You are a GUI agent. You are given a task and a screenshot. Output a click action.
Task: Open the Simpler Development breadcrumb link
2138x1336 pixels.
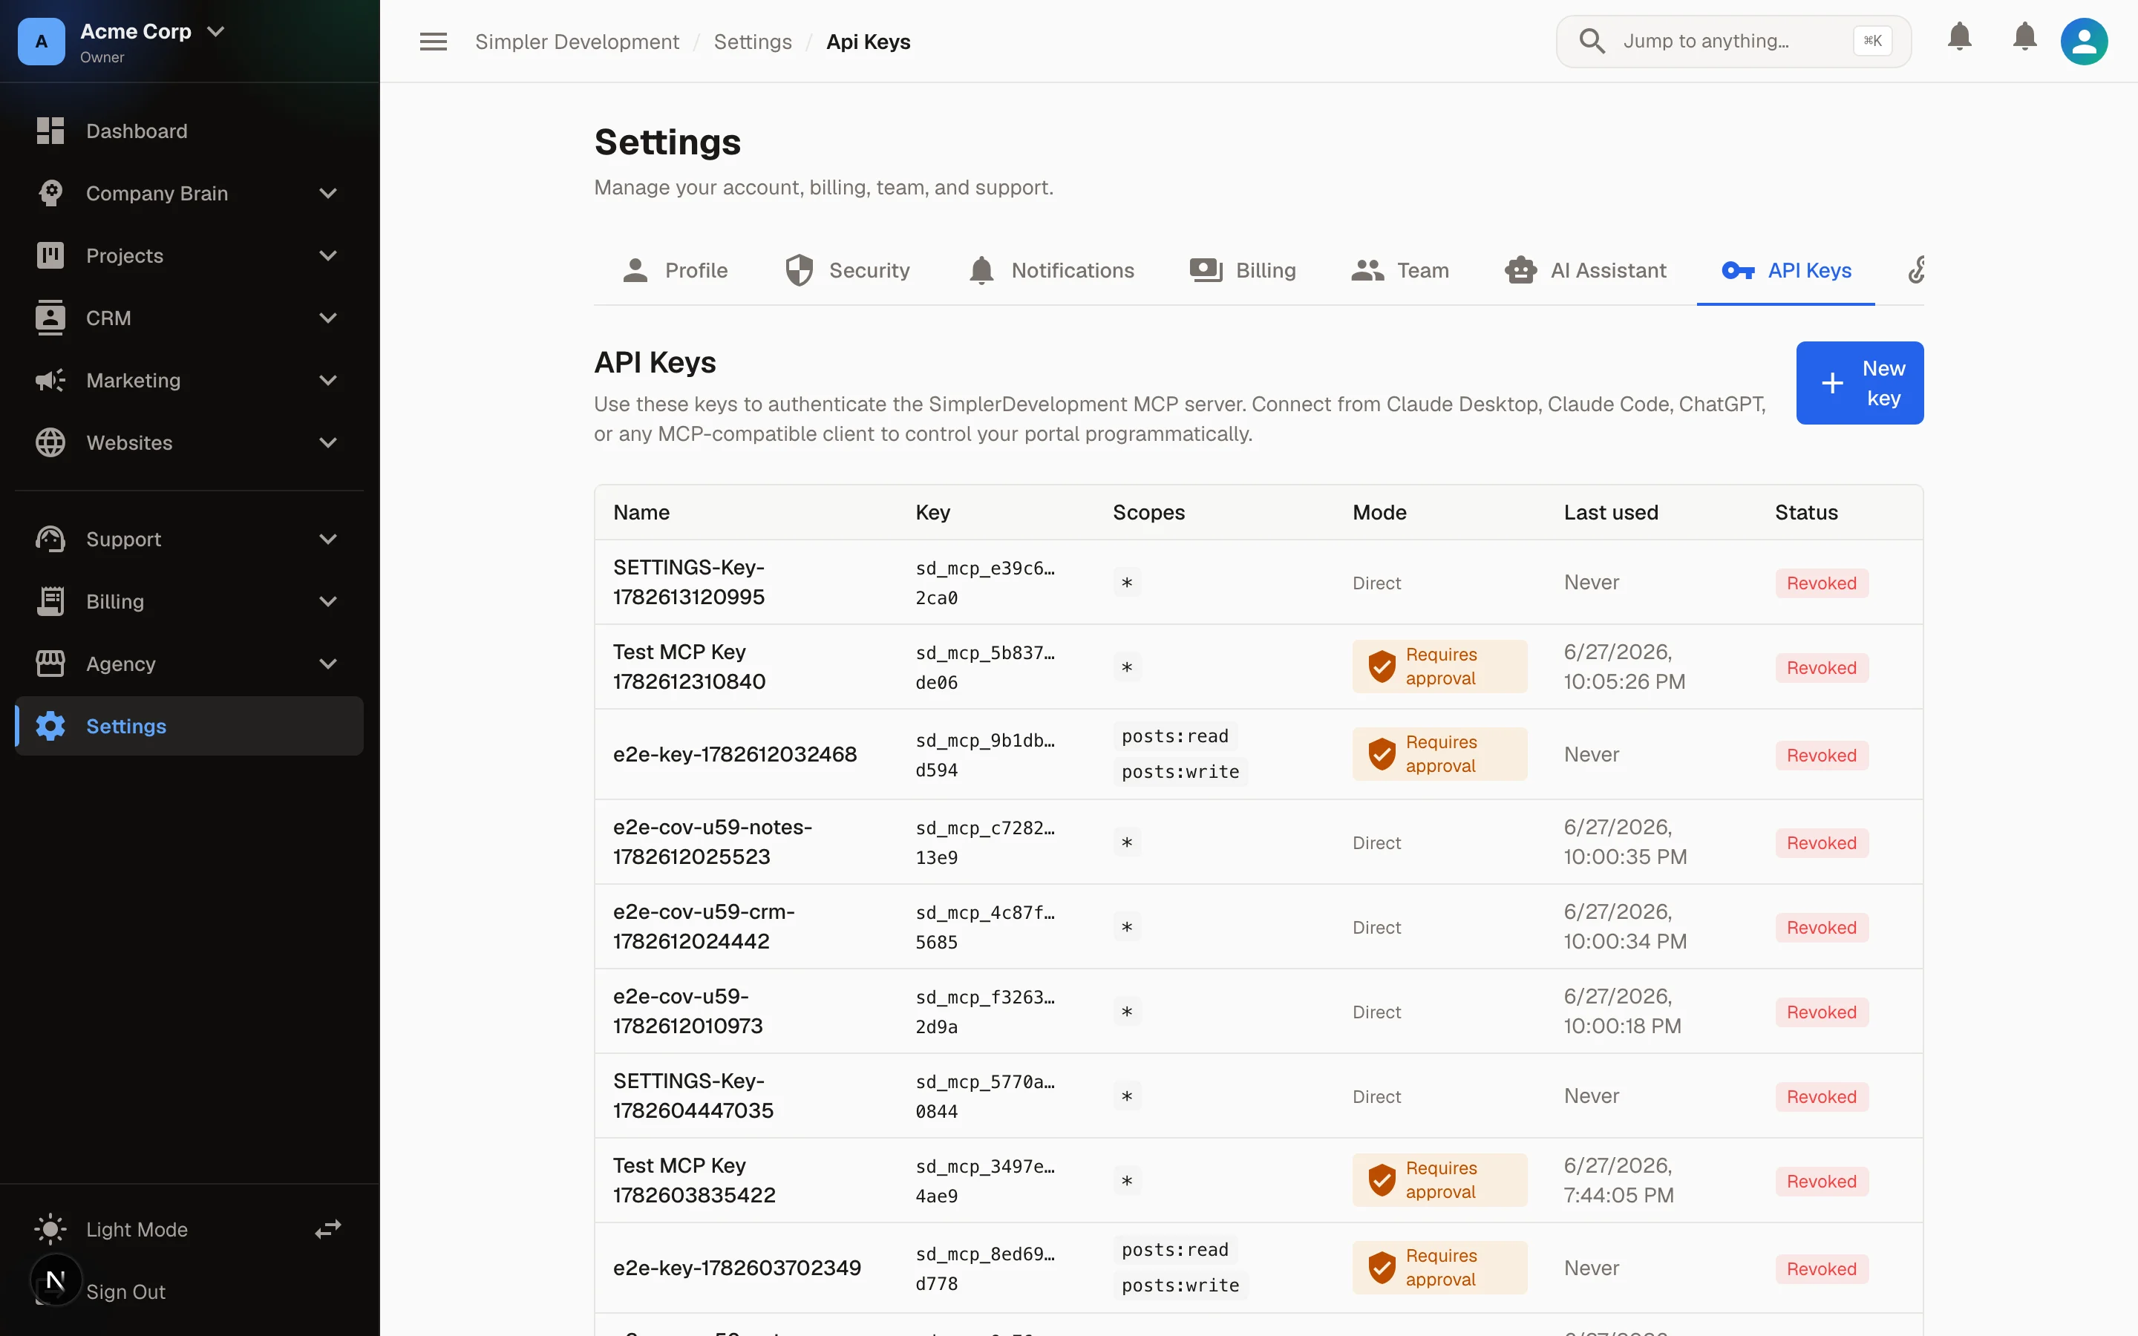coord(577,42)
